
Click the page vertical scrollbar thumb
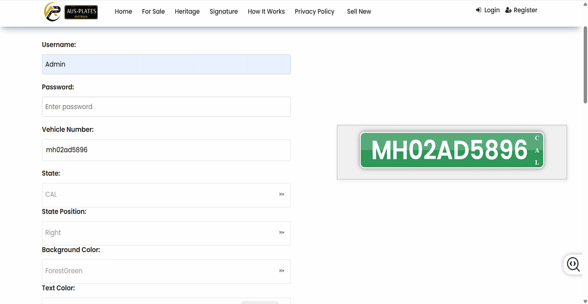[x=585, y=65]
